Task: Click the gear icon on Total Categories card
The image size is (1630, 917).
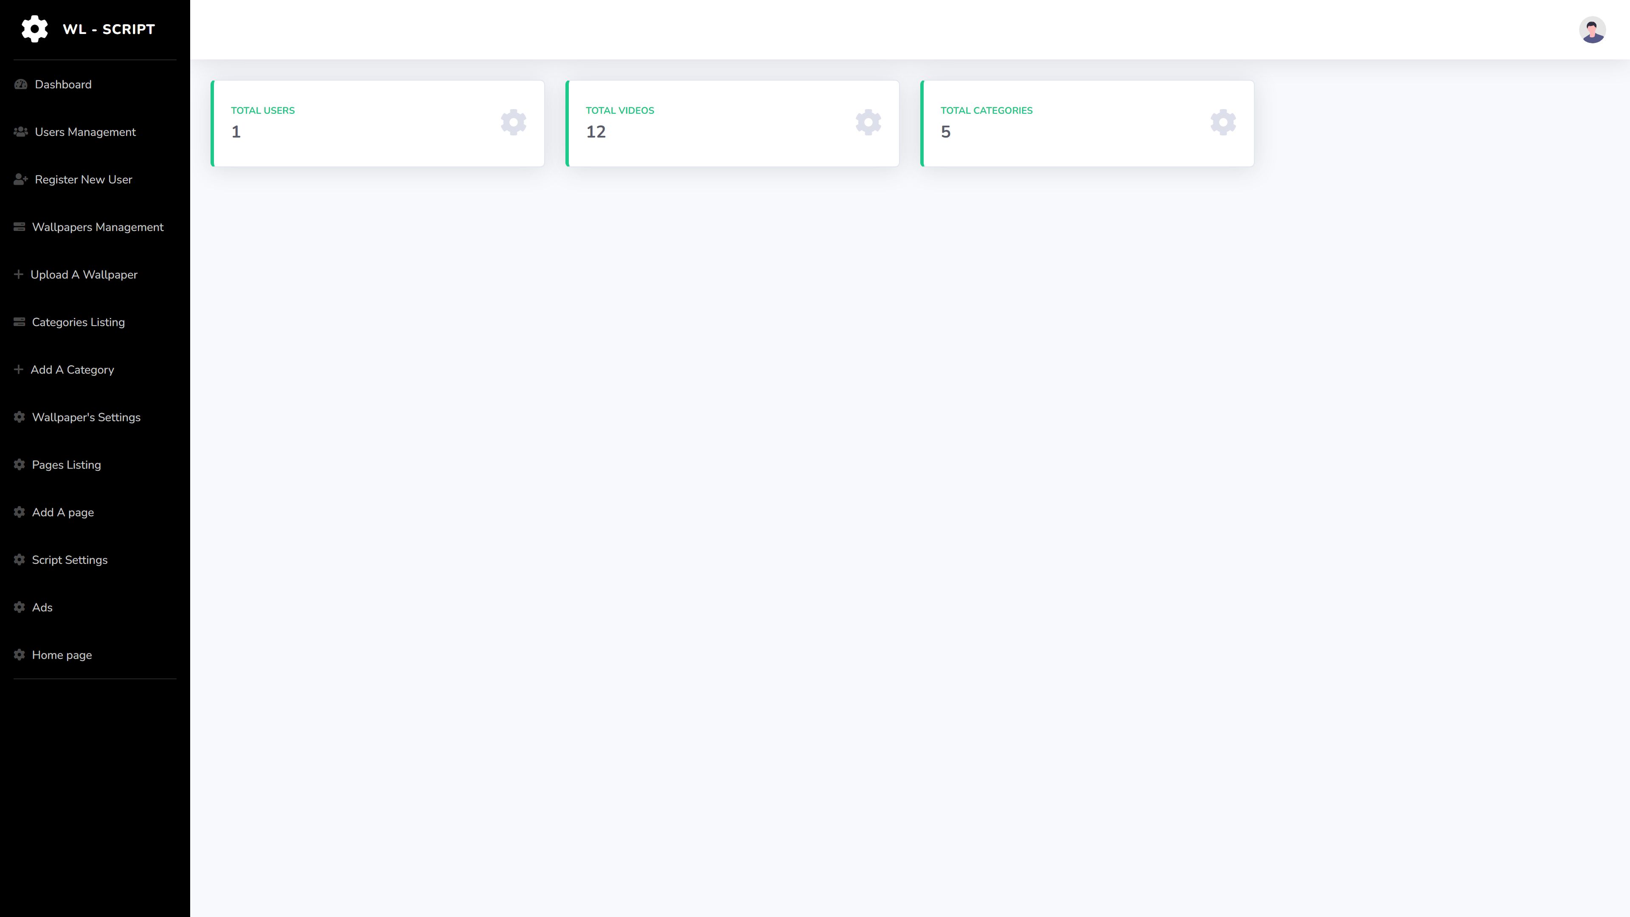Action: 1223,122
